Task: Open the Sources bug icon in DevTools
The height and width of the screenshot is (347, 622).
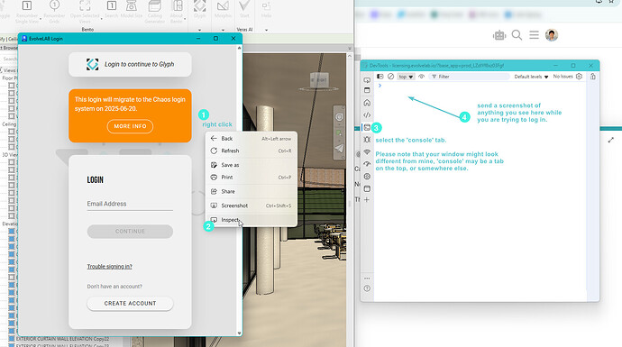Action: 367,140
